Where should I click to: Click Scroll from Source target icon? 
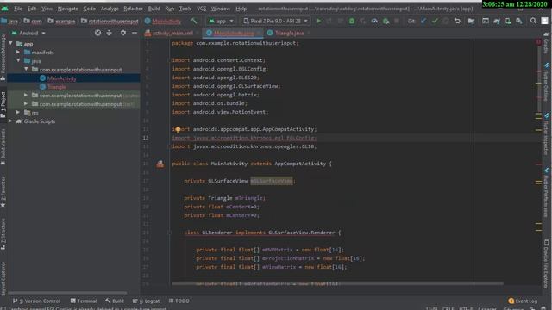(97, 33)
